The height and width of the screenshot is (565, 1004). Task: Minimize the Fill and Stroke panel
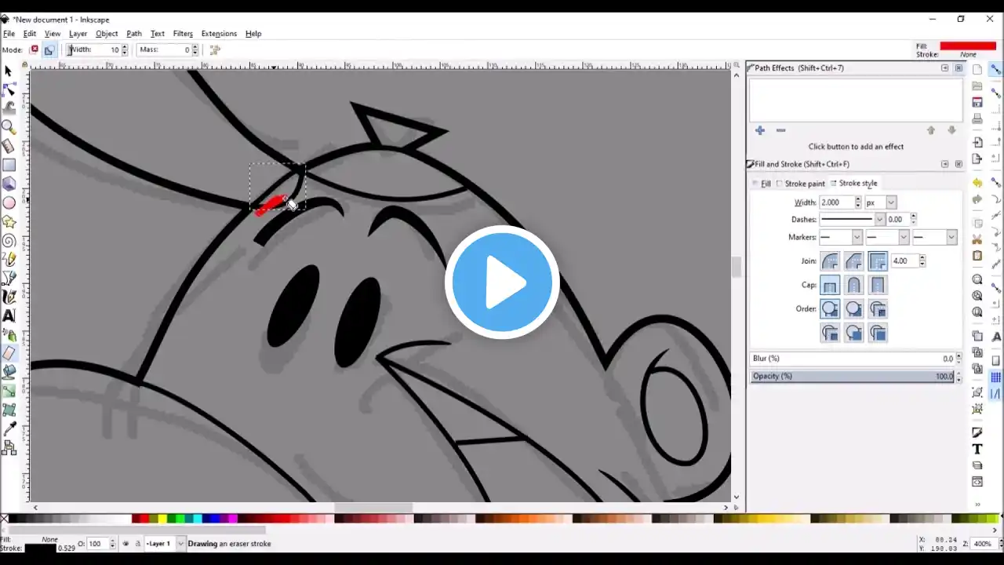944,164
